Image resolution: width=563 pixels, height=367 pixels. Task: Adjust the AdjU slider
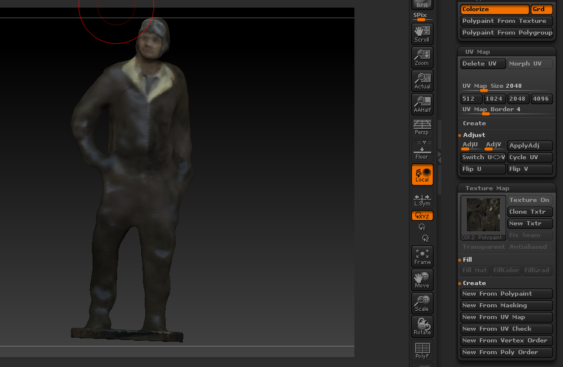[471, 145]
